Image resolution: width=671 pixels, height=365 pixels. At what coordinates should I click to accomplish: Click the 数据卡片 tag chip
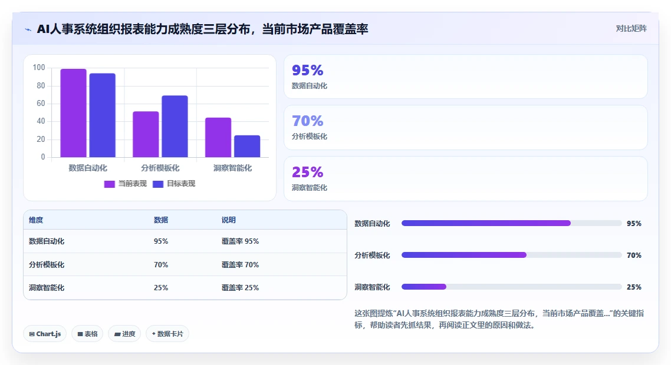[x=167, y=334]
